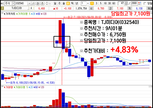Image resolution: width=153 pixels, height=108 pixels.
Task: Click the price chart panel menu icon
Action: click(2, 13)
